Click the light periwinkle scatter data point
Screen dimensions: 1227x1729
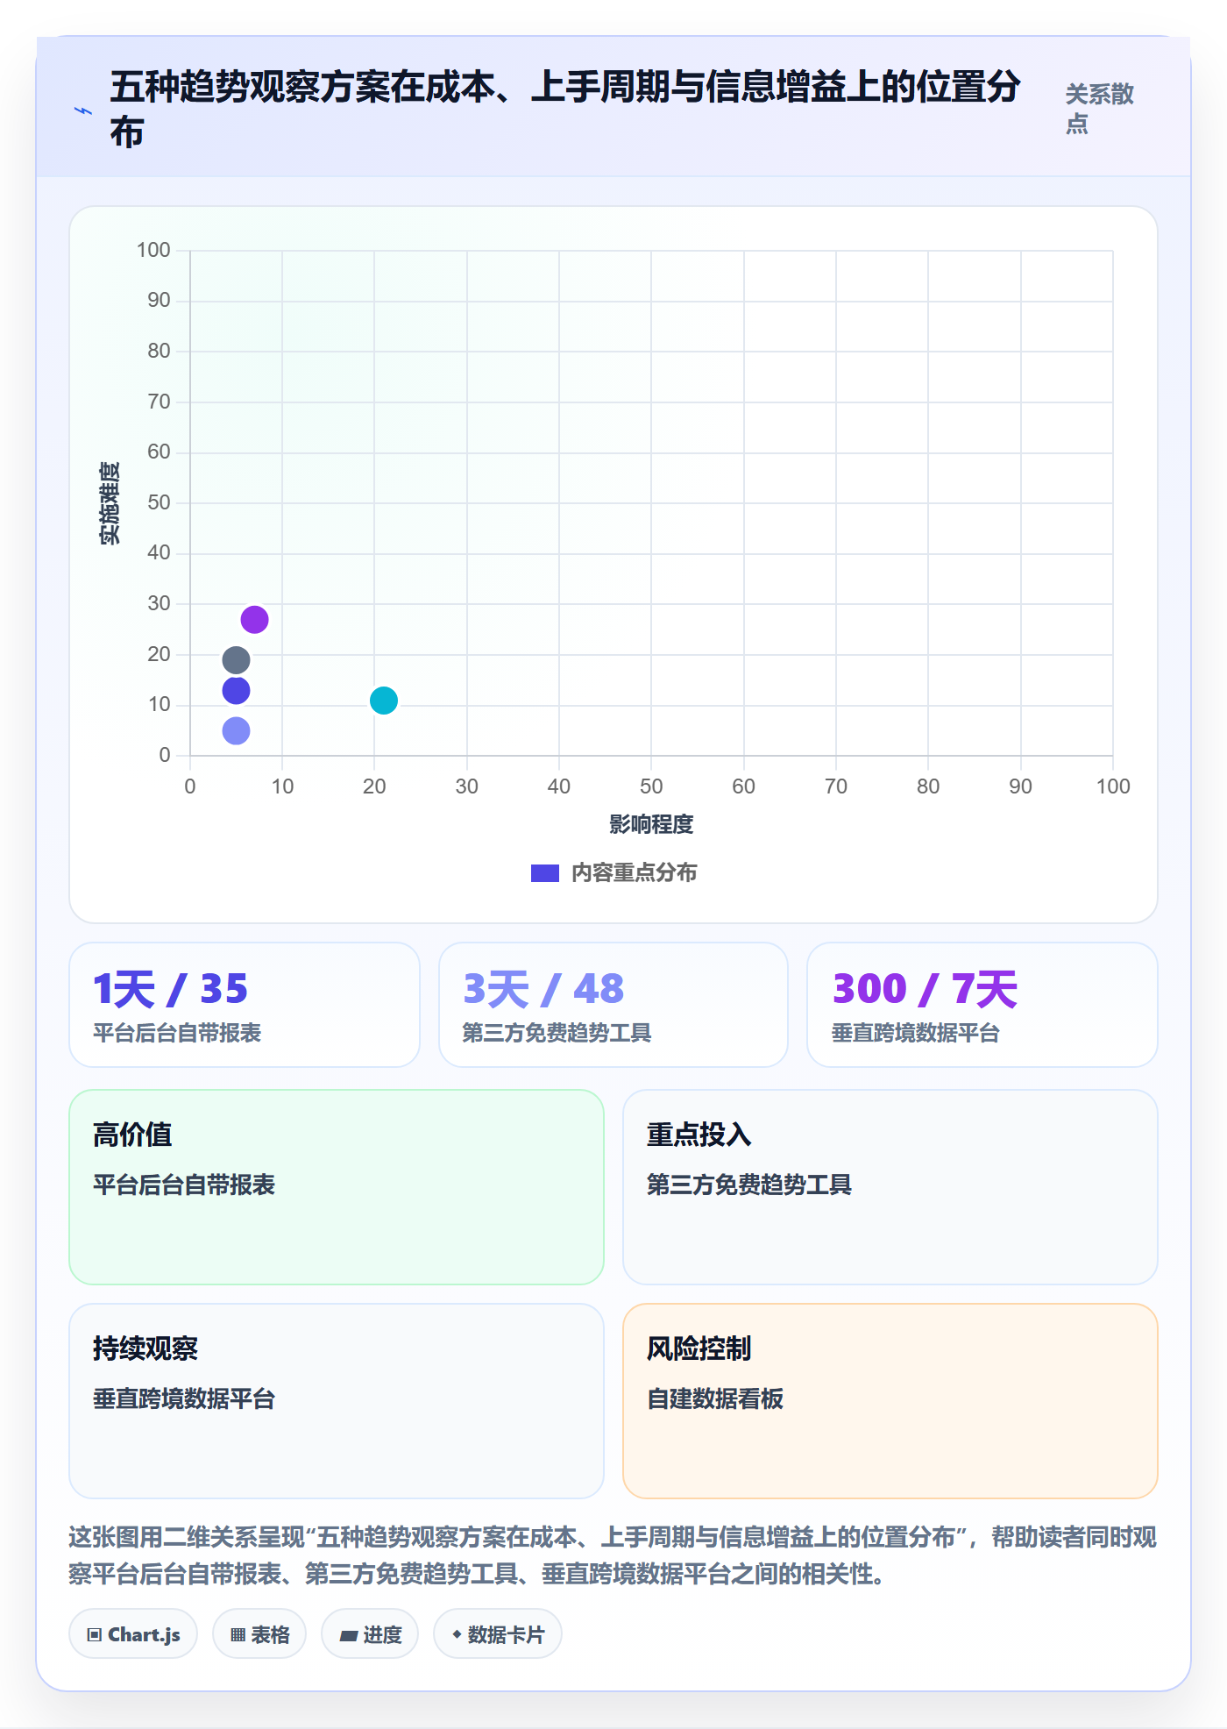point(236,731)
